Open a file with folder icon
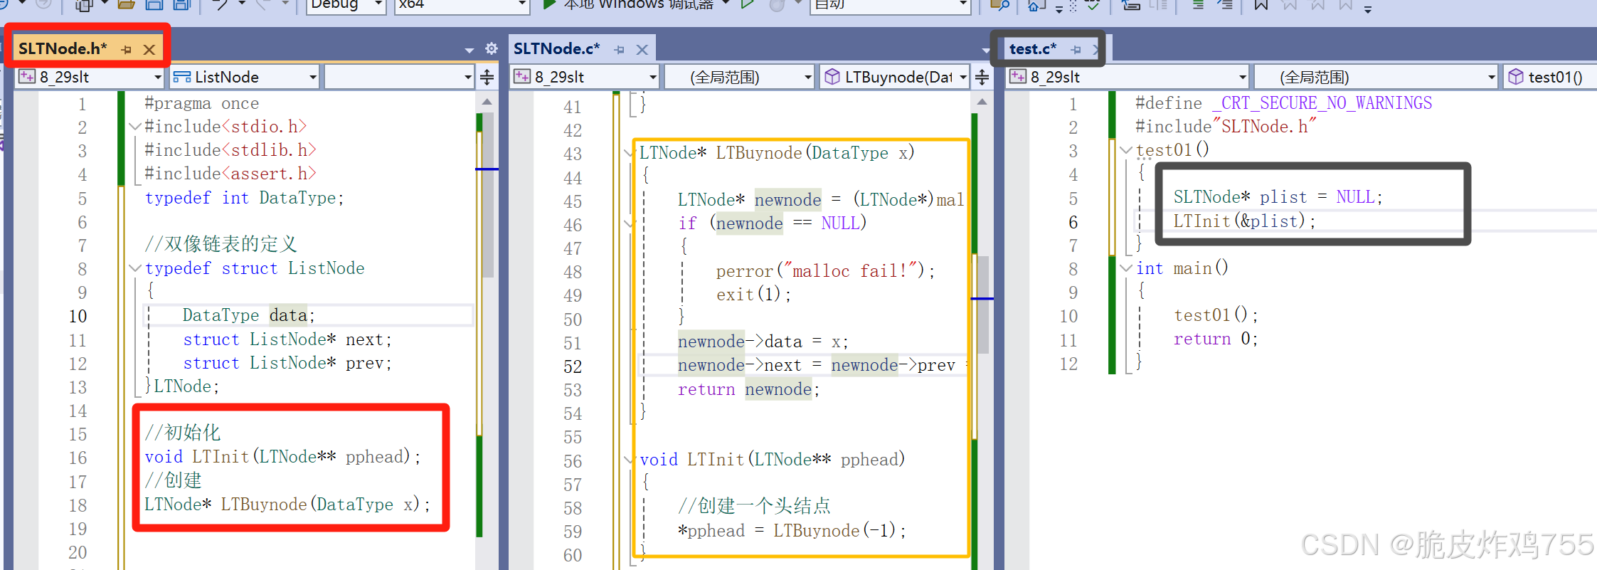 [126, 4]
